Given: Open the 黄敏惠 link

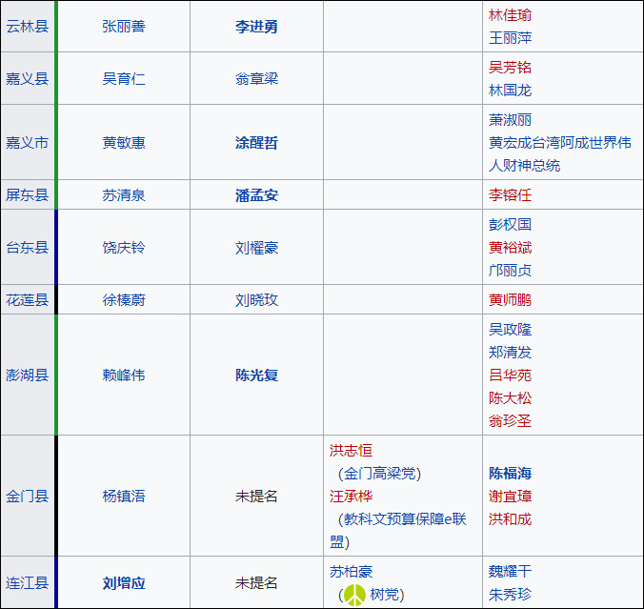Looking at the screenshot, I should (x=124, y=143).
